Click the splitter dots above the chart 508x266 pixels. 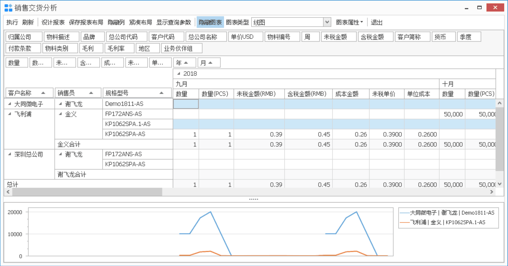(x=254, y=199)
